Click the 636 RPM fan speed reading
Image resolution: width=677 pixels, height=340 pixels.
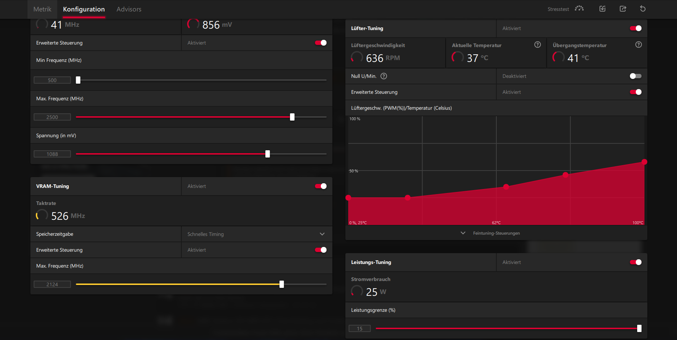pyautogui.click(x=383, y=58)
